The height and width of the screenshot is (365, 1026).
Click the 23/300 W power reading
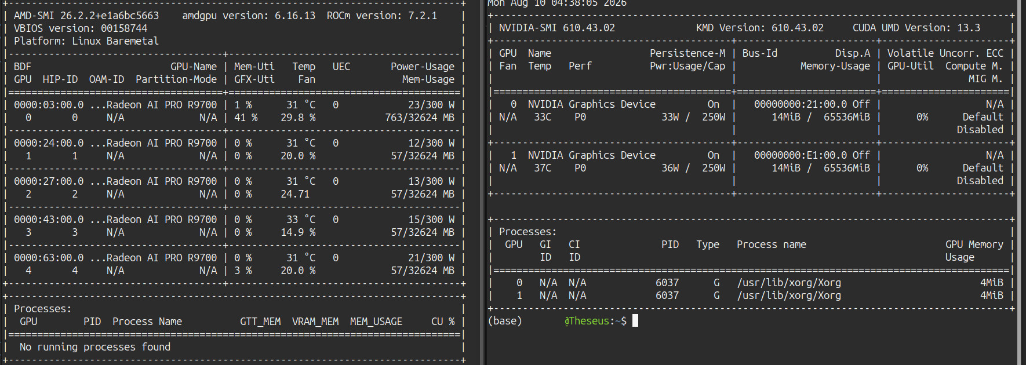pyautogui.click(x=431, y=105)
